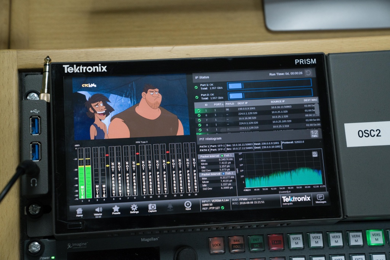Viewport: 390px width, 260px height.
Task: Tap the Home icon on the PRISM bar
Action: (79, 212)
